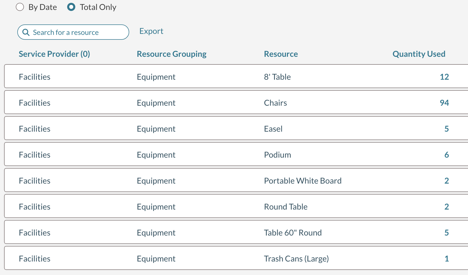Click Equipment in the 8' Table row

[156, 77]
